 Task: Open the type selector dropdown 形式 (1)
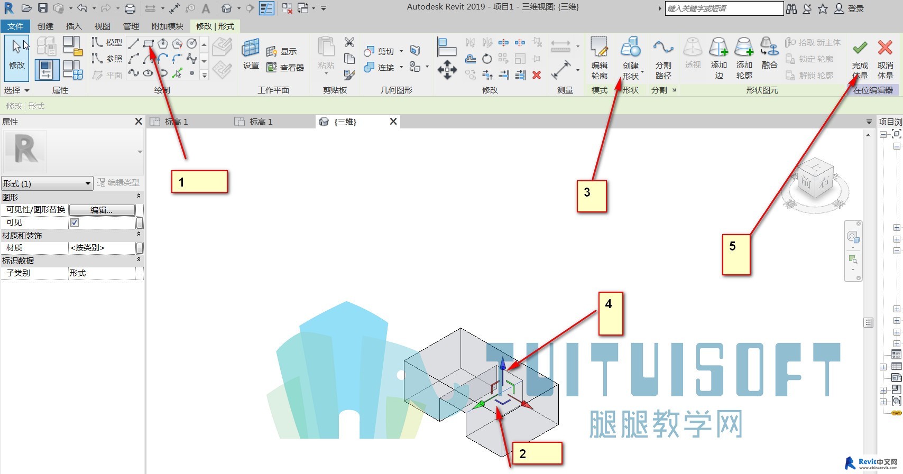[x=47, y=183]
